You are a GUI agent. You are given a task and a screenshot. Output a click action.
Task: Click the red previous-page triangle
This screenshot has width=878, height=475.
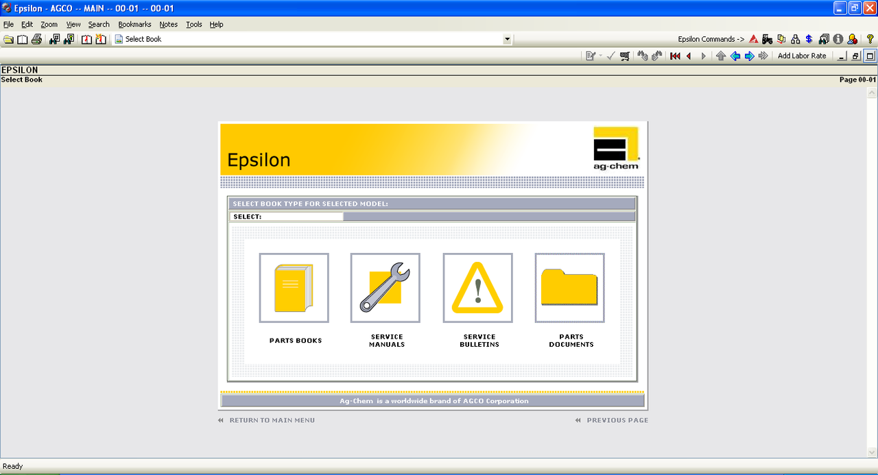tap(689, 56)
